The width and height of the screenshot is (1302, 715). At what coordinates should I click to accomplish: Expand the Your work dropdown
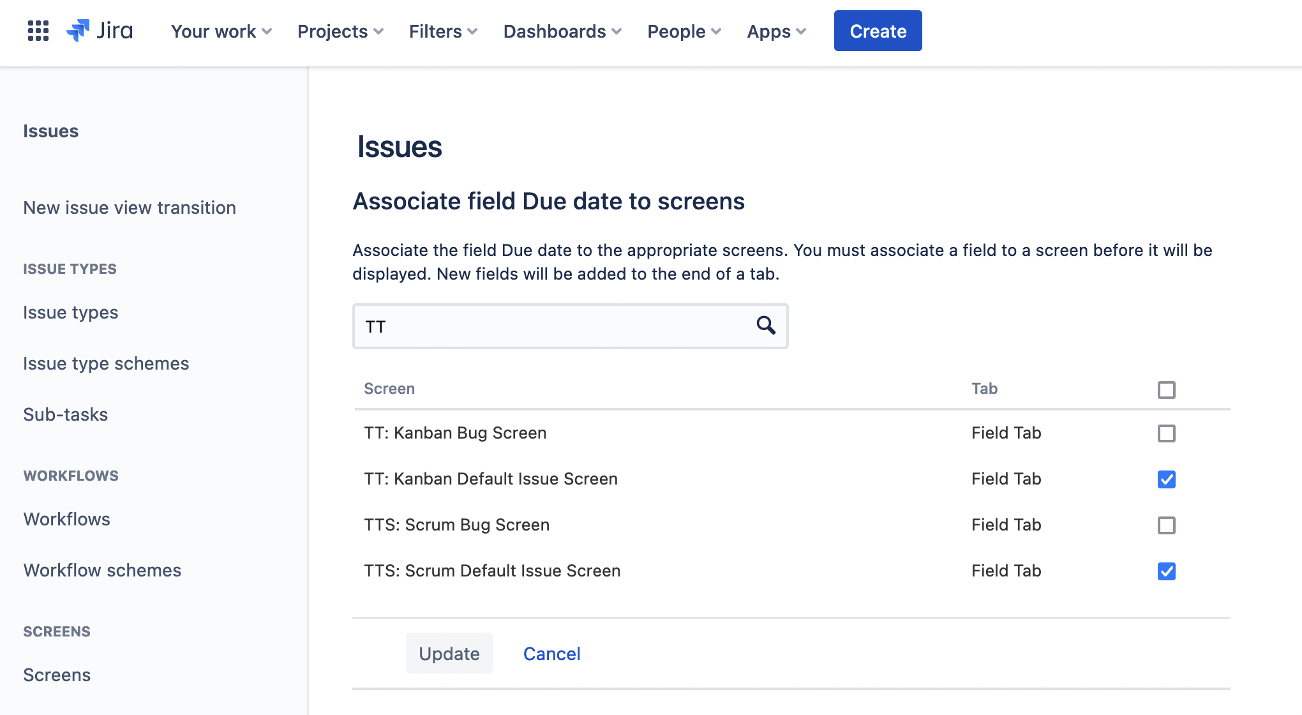coord(221,31)
